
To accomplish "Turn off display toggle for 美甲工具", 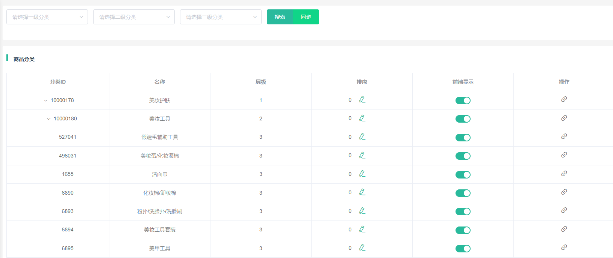I will (x=463, y=249).
